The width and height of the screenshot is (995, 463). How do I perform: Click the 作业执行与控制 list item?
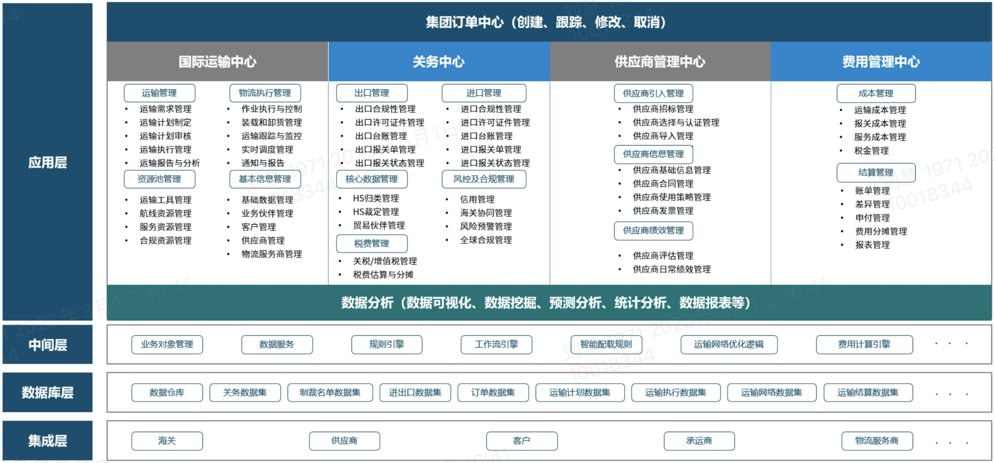click(x=272, y=109)
